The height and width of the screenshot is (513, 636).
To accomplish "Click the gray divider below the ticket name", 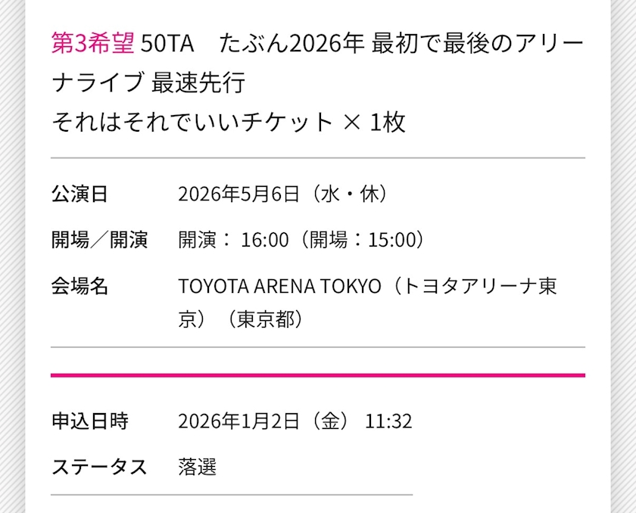I will pyautogui.click(x=318, y=158).
